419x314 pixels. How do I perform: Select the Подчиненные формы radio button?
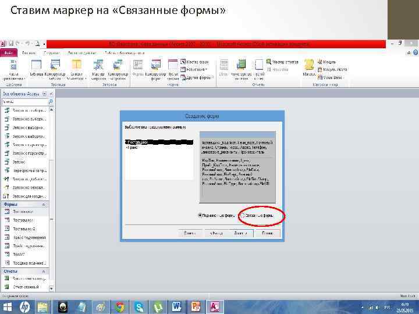(x=200, y=215)
